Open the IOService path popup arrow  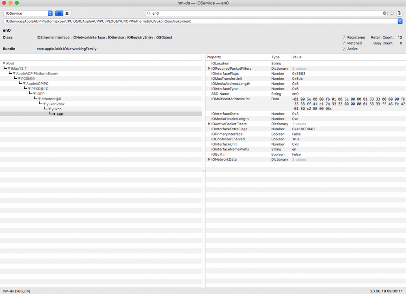400,21
